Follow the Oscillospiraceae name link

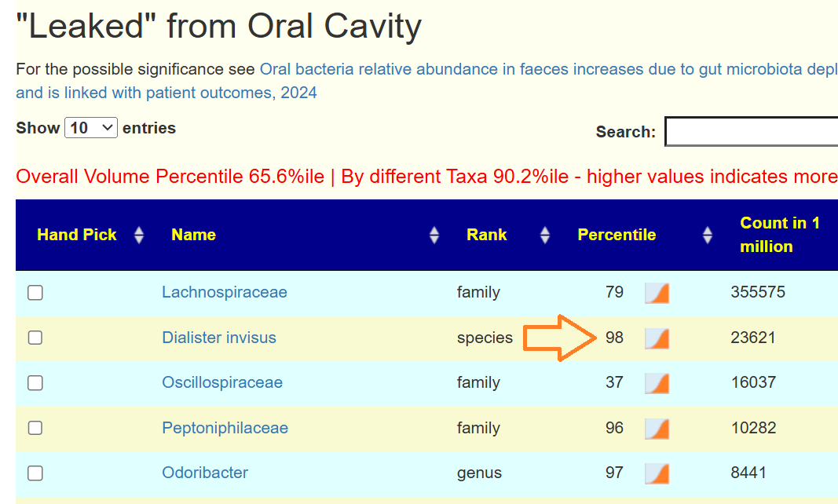pos(222,382)
